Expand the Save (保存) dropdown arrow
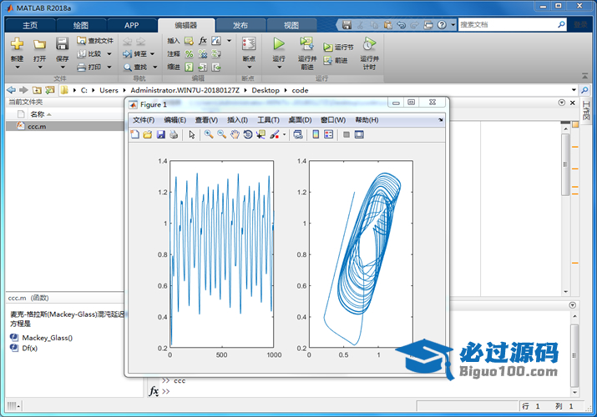This screenshot has width=597, height=417. point(63,68)
